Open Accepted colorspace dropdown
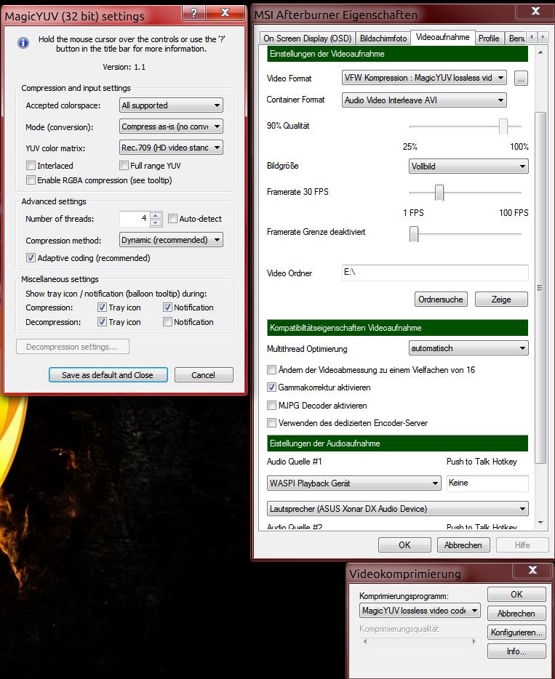The image size is (555, 679). point(171,105)
